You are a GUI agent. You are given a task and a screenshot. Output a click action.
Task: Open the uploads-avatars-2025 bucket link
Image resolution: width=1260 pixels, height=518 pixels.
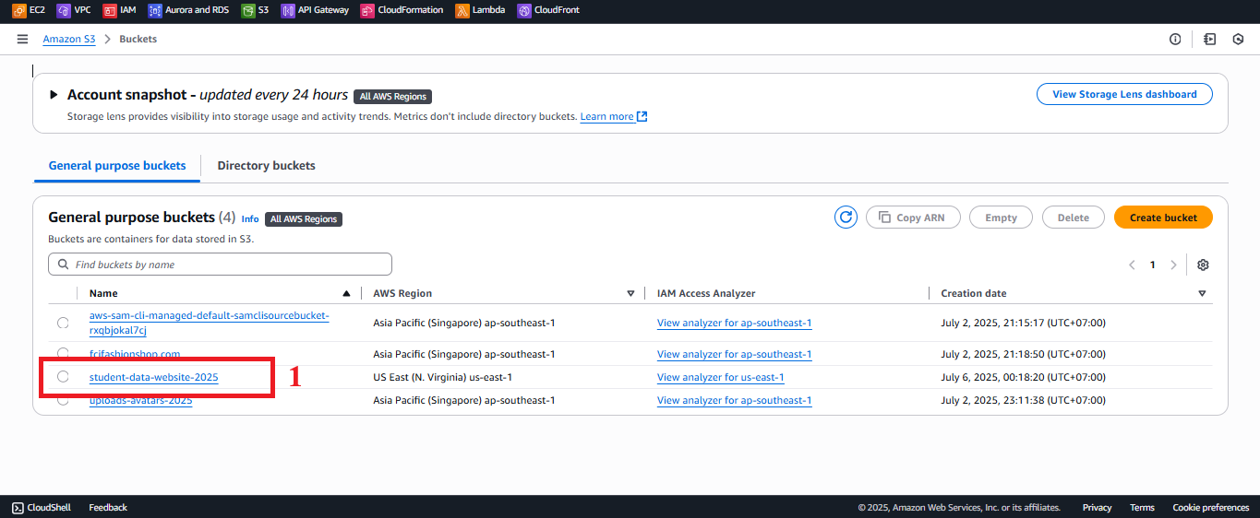click(x=140, y=400)
